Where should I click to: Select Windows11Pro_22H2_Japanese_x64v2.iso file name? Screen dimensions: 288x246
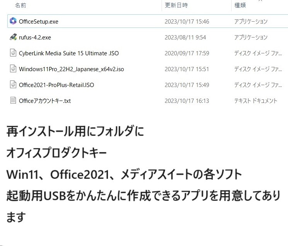[71, 69]
